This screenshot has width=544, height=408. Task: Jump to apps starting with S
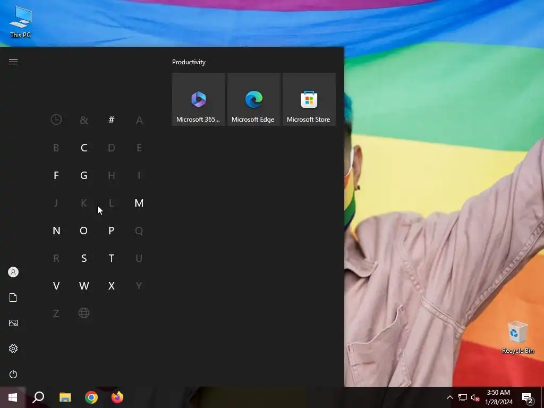click(84, 258)
